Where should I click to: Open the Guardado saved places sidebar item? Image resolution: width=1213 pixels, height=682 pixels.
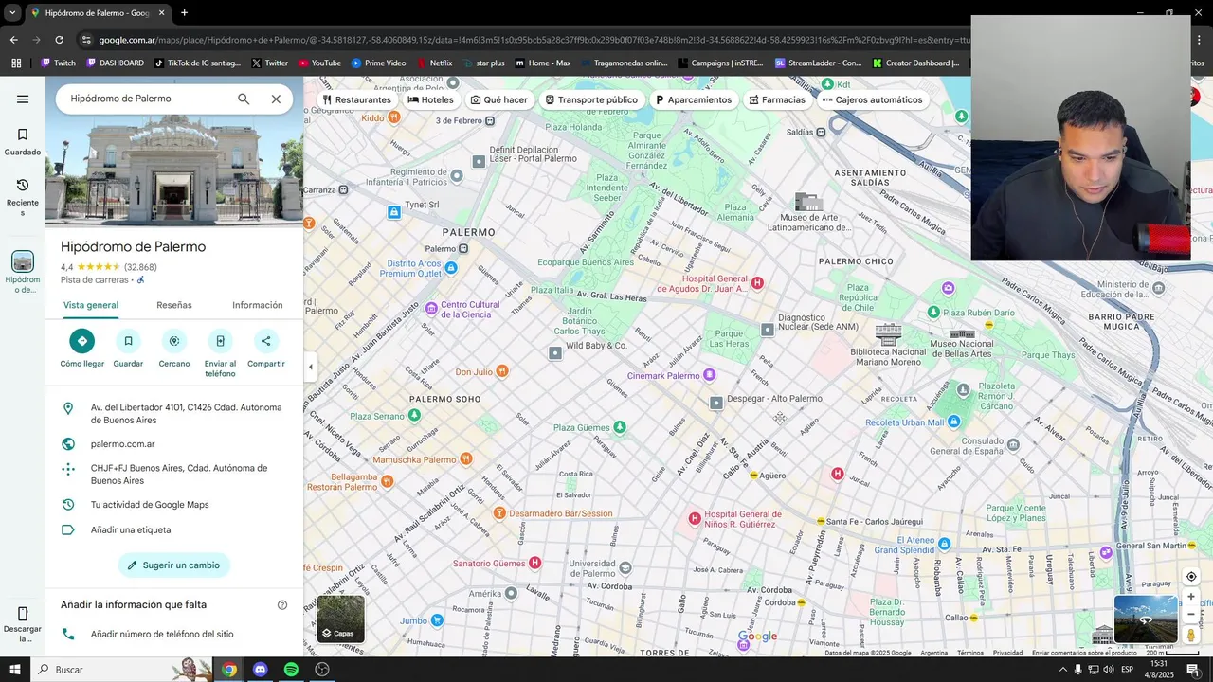click(23, 142)
